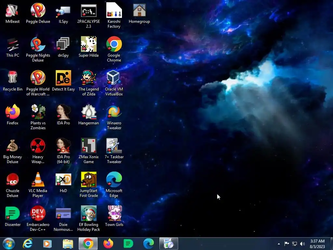Select the Firefox desktop shortcut
Viewport: 333px width, 250px height.
[x=13, y=115]
